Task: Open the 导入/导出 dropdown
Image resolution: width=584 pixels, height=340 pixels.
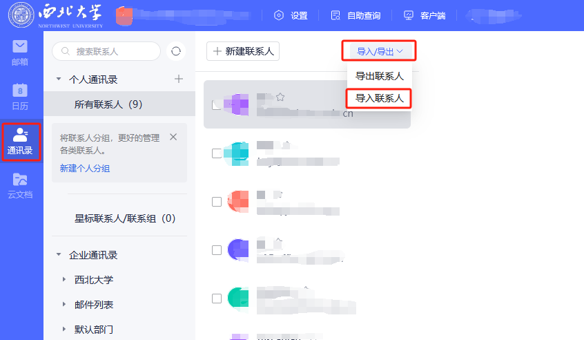Action: pyautogui.click(x=380, y=51)
